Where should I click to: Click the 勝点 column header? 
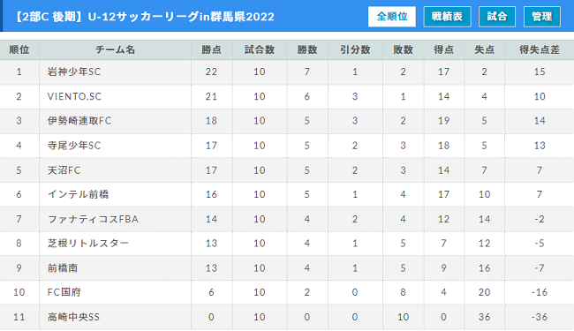click(212, 49)
